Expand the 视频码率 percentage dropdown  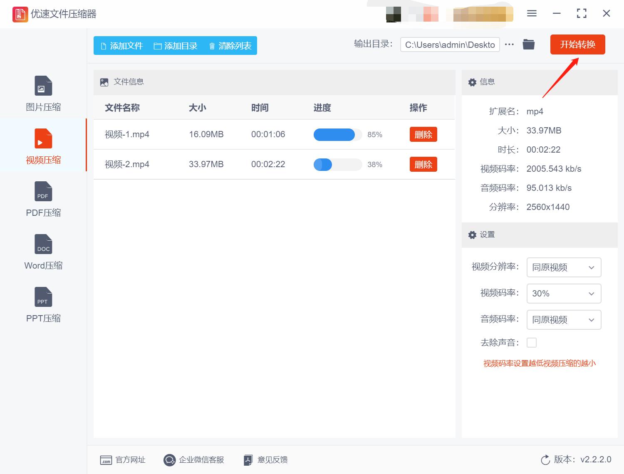(564, 294)
